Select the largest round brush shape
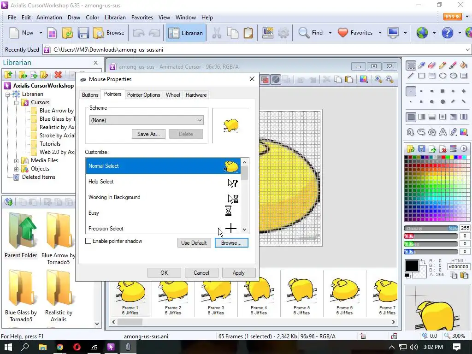Viewport: 472px width, 354px height. [x=442, y=102]
